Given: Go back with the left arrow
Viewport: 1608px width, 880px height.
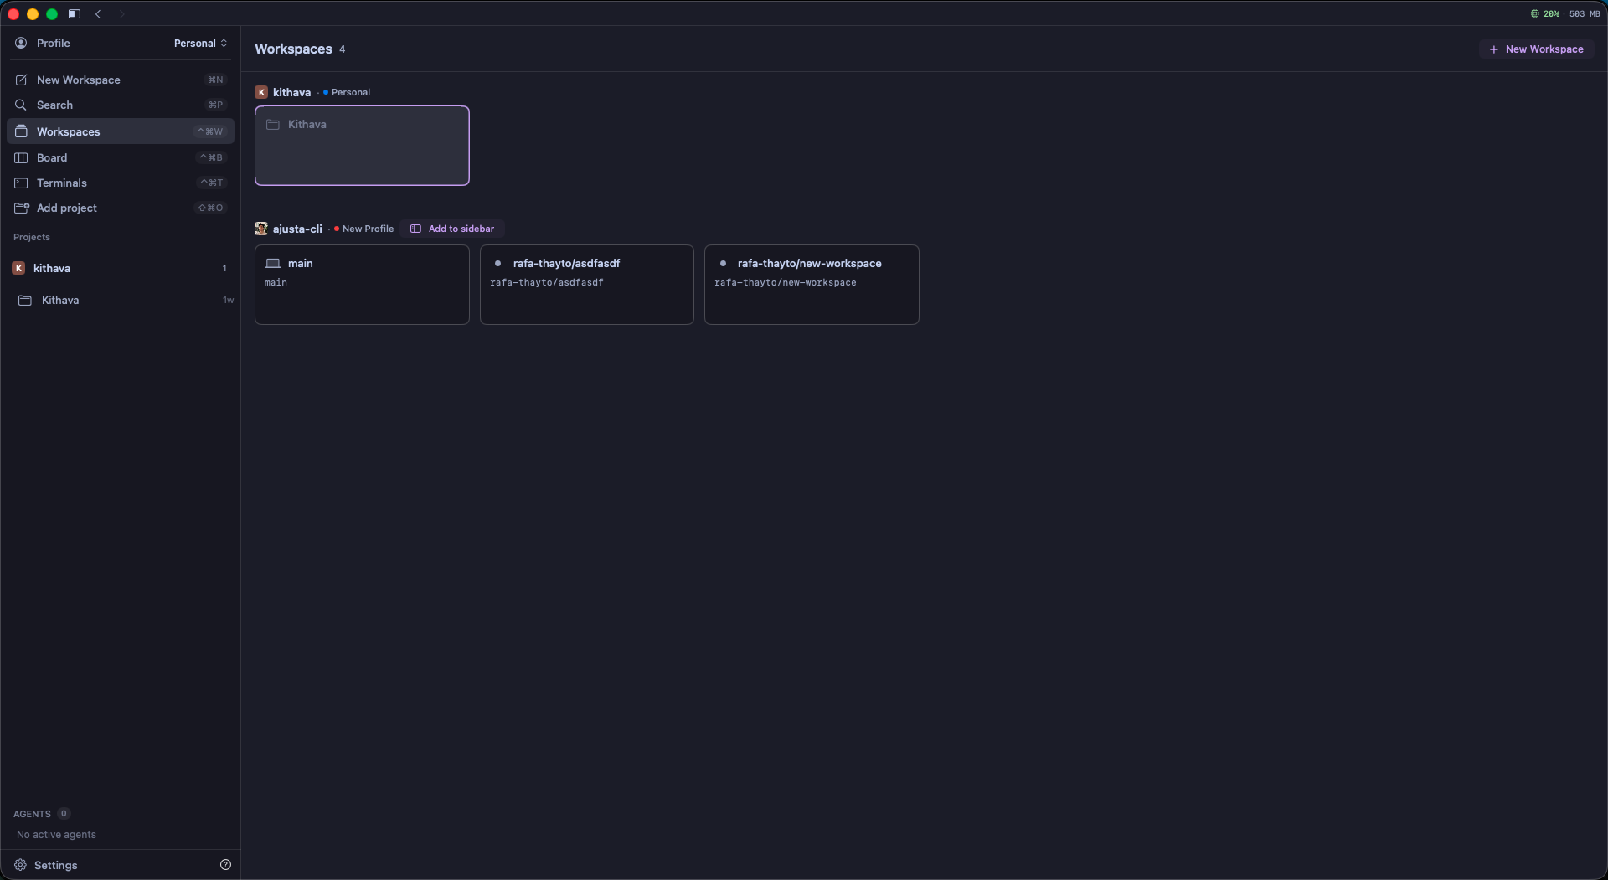Looking at the screenshot, I should coord(98,13).
